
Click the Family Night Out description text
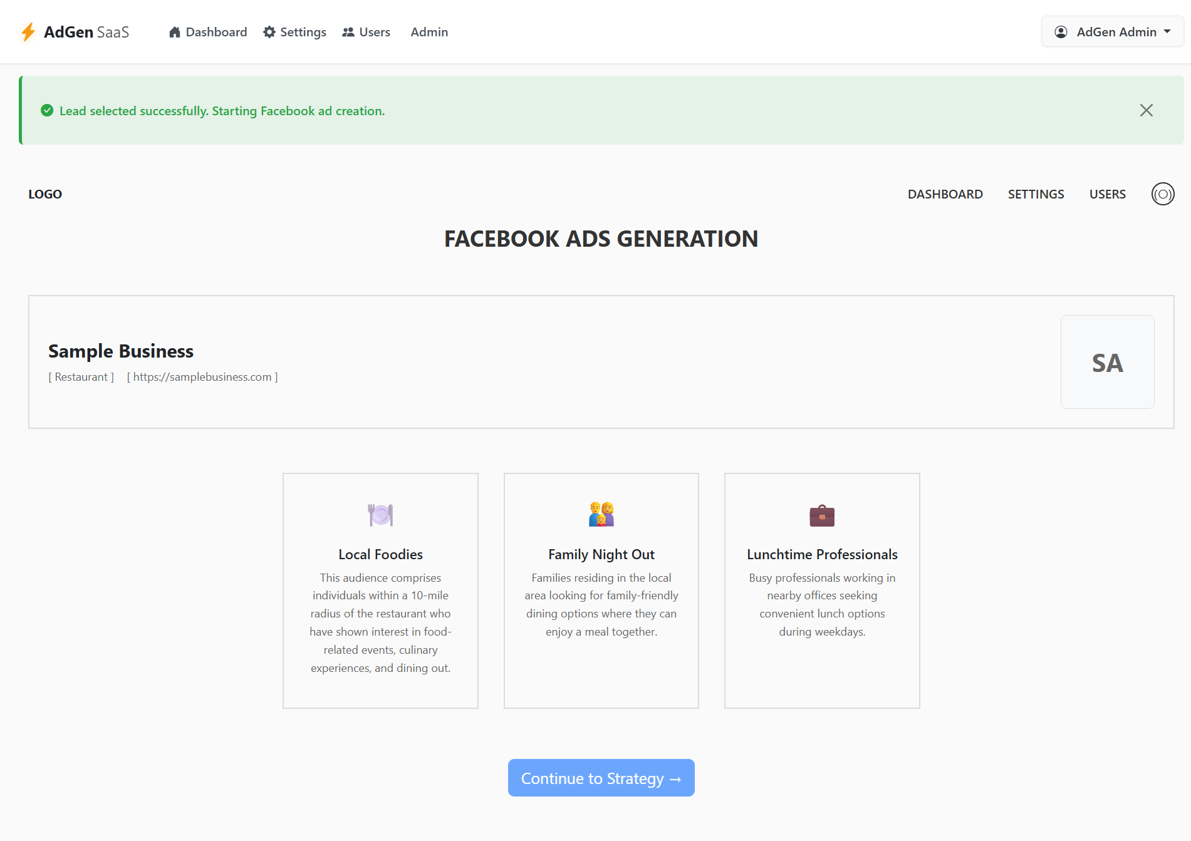tap(601, 604)
